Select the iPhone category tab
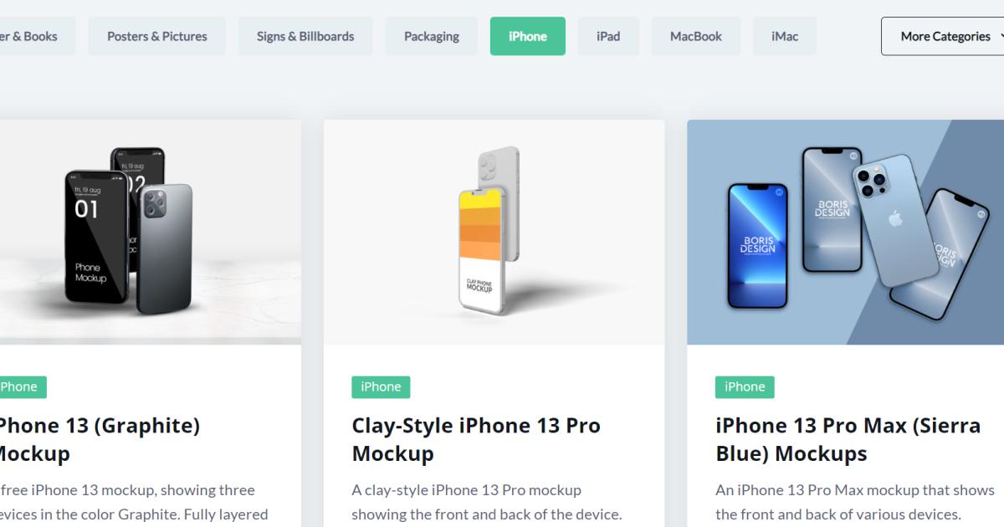Viewport: 1004px width, 527px height. [528, 36]
